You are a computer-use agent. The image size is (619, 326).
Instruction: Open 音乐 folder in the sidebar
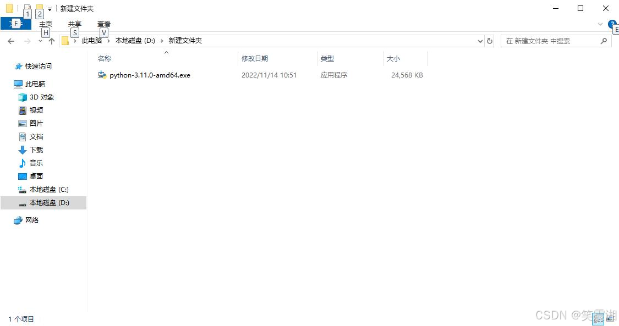click(x=36, y=163)
